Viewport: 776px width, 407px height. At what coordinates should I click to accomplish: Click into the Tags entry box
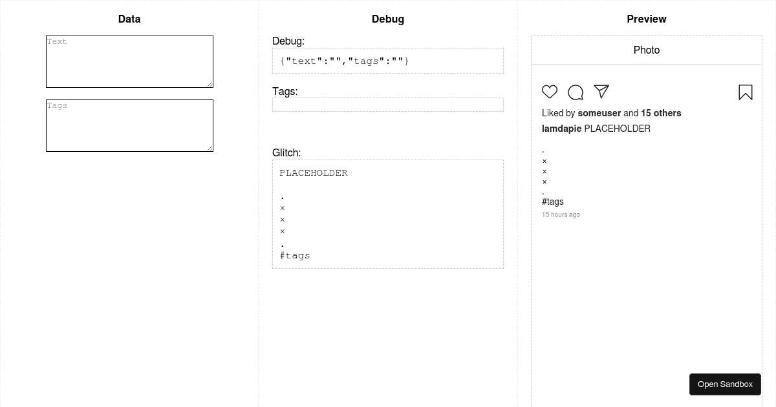129,125
